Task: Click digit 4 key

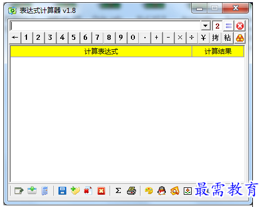Action: (62, 38)
